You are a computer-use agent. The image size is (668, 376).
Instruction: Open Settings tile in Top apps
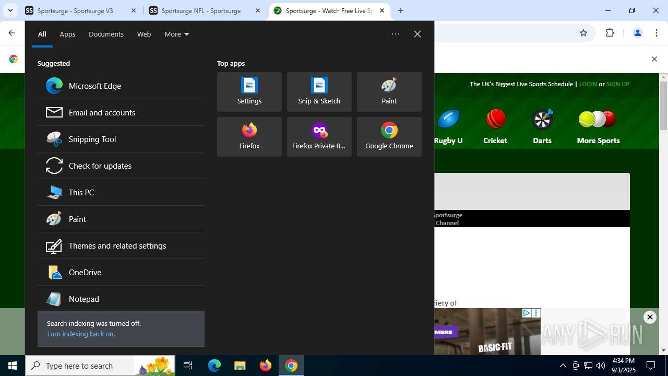coord(249,92)
